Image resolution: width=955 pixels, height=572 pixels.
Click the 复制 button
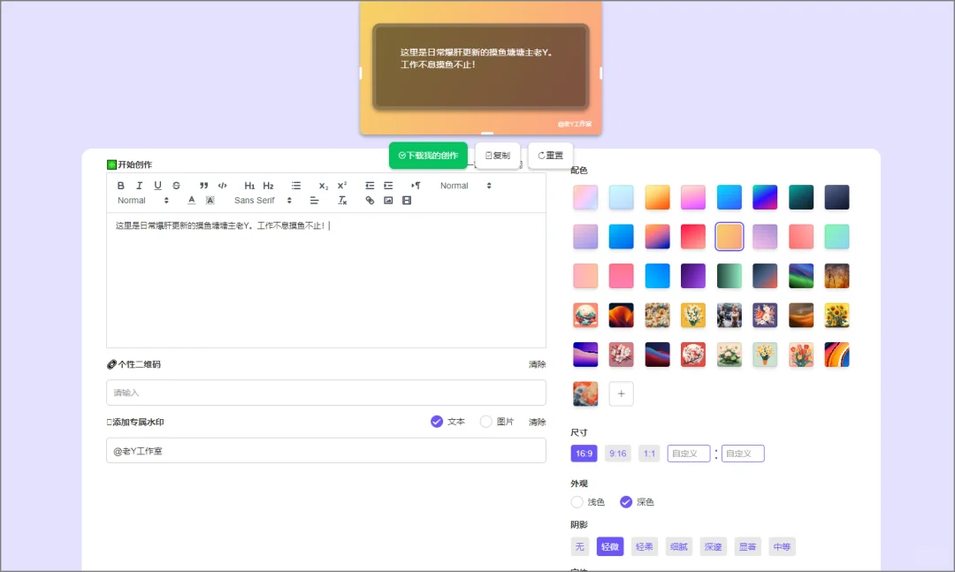[x=497, y=155]
